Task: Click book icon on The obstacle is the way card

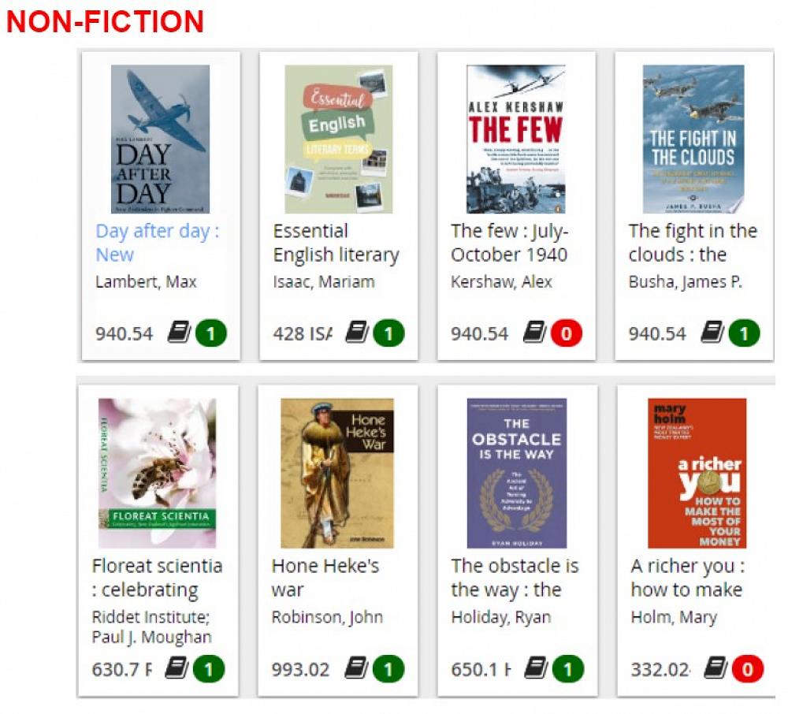Action: pos(536,669)
